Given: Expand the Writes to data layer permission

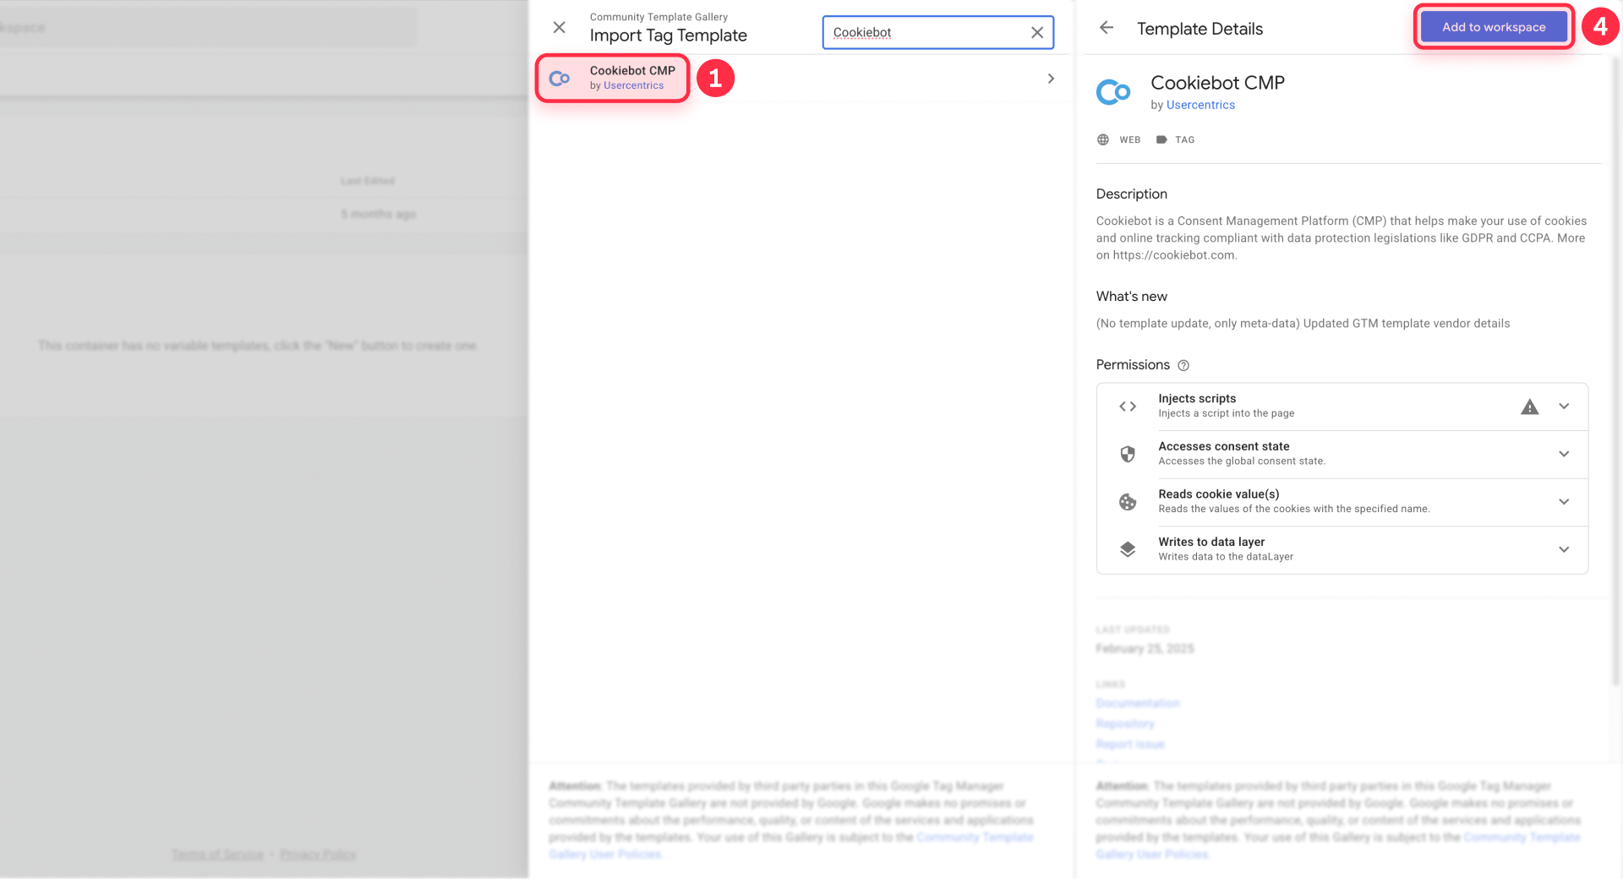Looking at the screenshot, I should click(1564, 549).
